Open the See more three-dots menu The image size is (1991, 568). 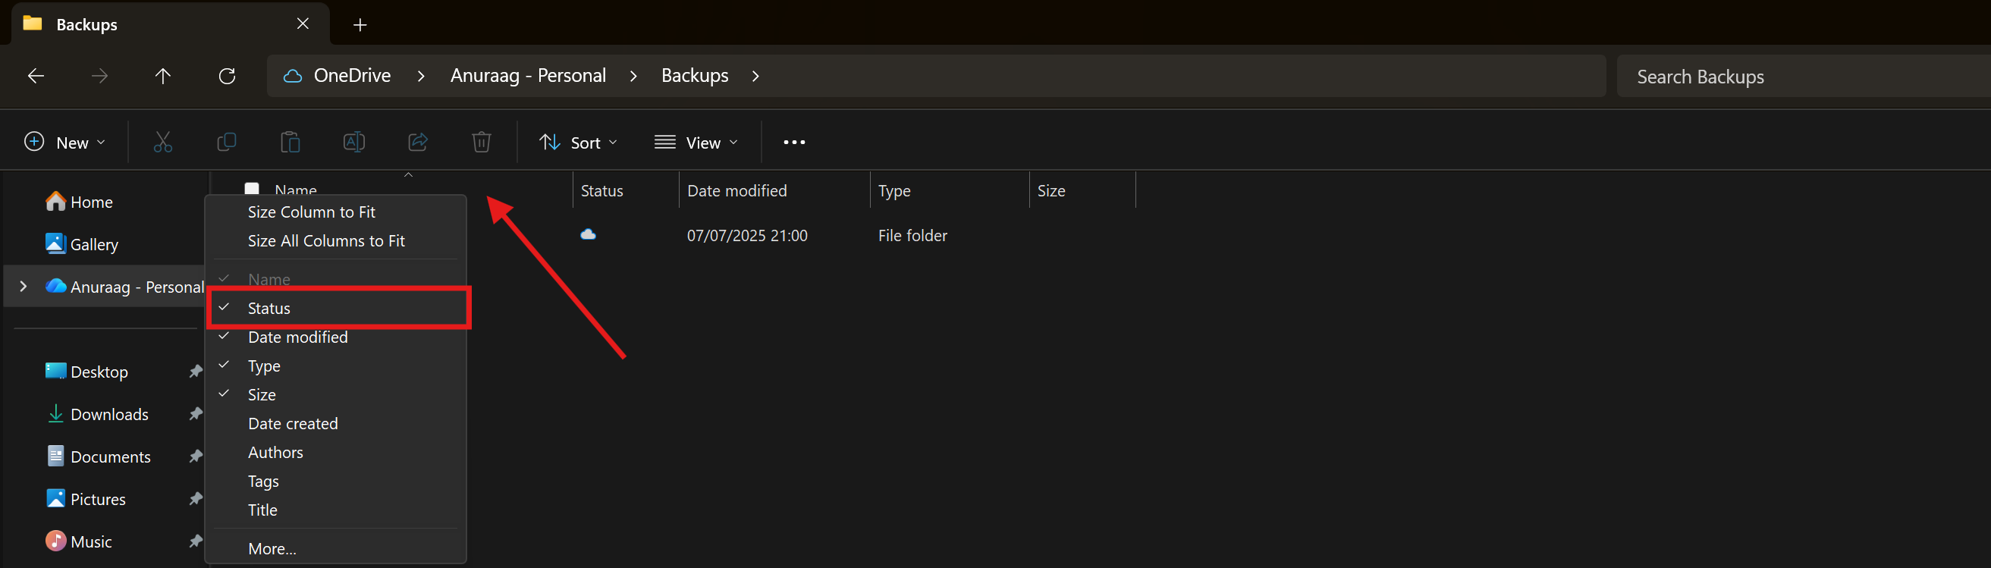point(794,143)
